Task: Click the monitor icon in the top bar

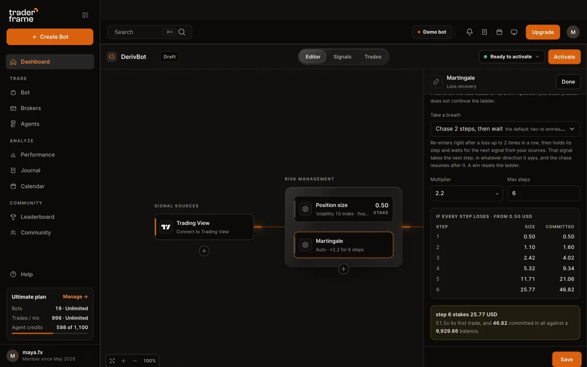Action: (514, 32)
